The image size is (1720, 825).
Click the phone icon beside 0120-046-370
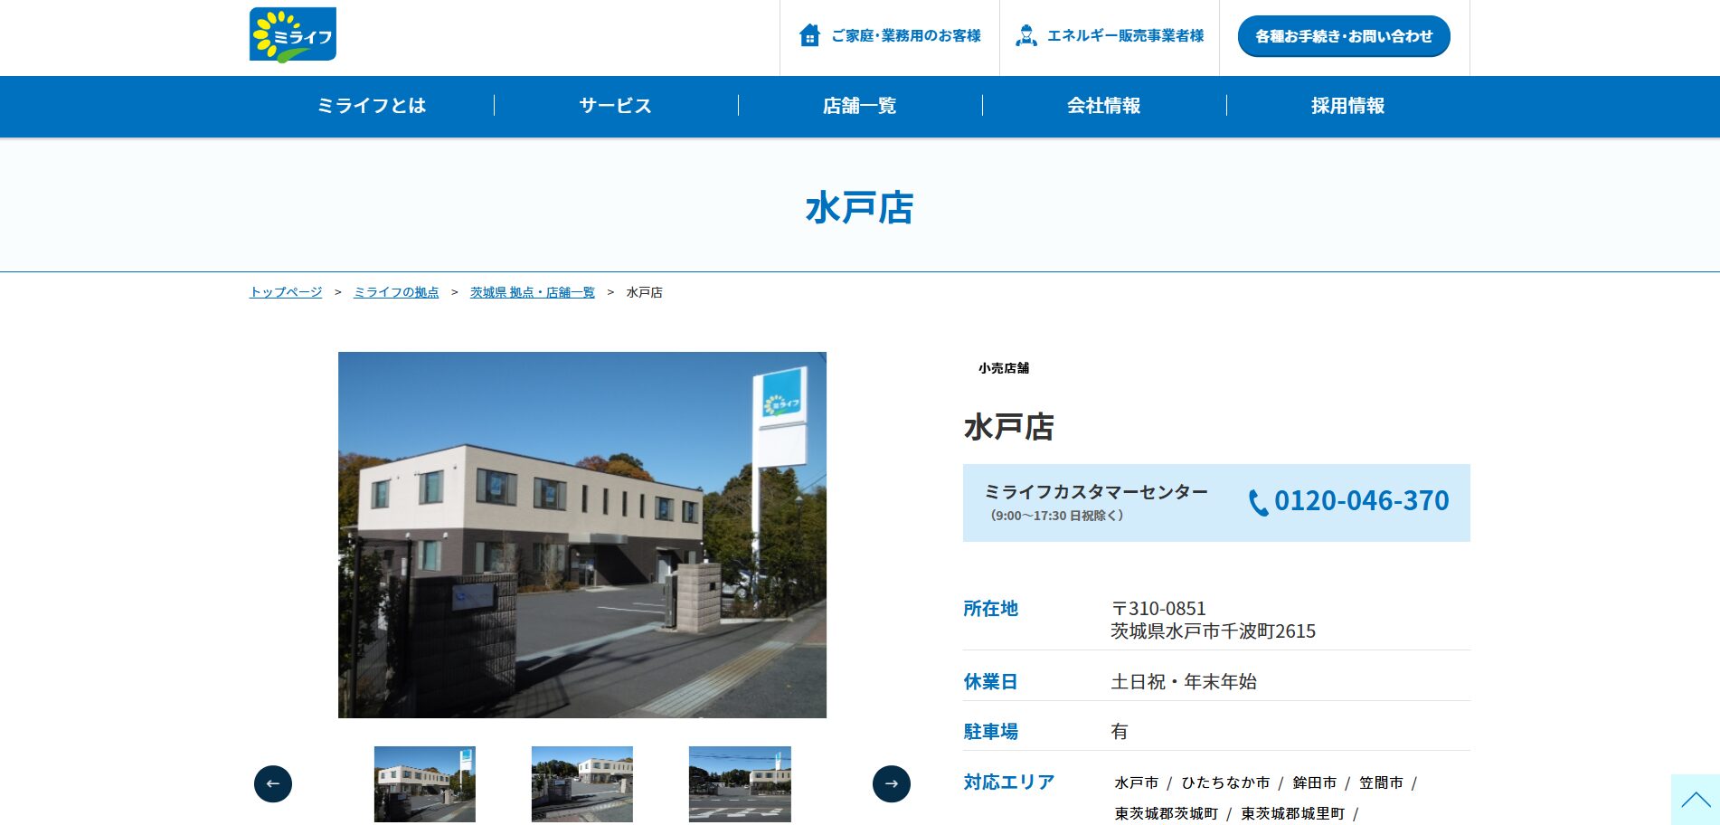pyautogui.click(x=1258, y=502)
